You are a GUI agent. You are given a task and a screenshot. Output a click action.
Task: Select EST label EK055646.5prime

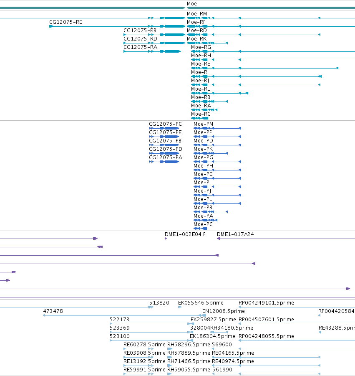[x=201, y=303]
